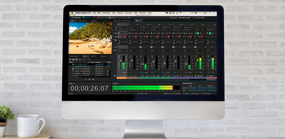Screen dimensions: 285x139
Task: Click the large 00;00;26;07 timecode display
Action: click(x=89, y=88)
